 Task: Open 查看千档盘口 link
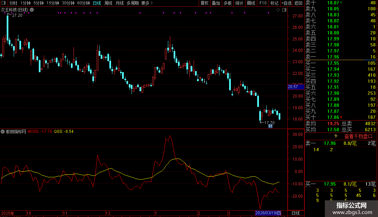point(358,136)
